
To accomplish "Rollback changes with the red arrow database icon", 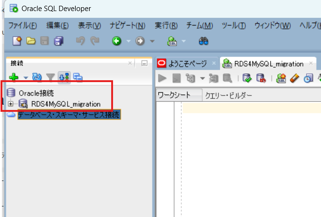I will (x=261, y=78).
